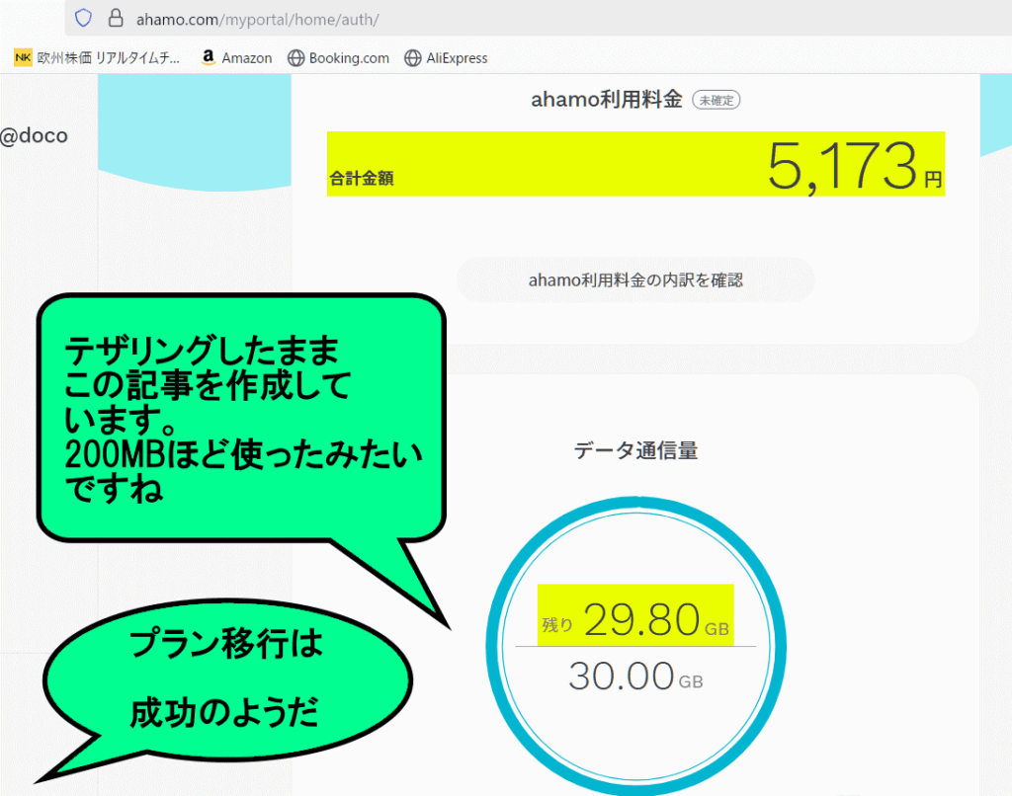
Task: Click the globe icon beside Booking.com
Action: (x=295, y=58)
